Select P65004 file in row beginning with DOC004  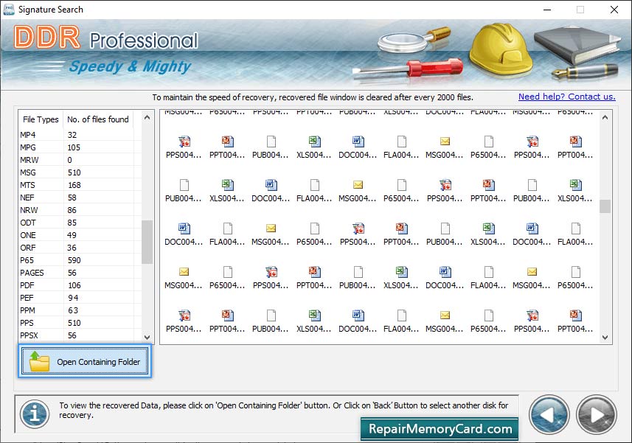pyautogui.click(x=314, y=234)
